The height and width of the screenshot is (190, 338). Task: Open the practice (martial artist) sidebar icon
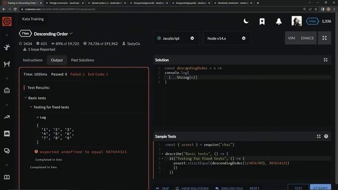tap(7, 47)
